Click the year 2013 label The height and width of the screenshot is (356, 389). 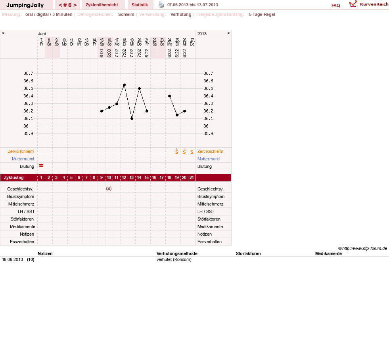(x=202, y=34)
